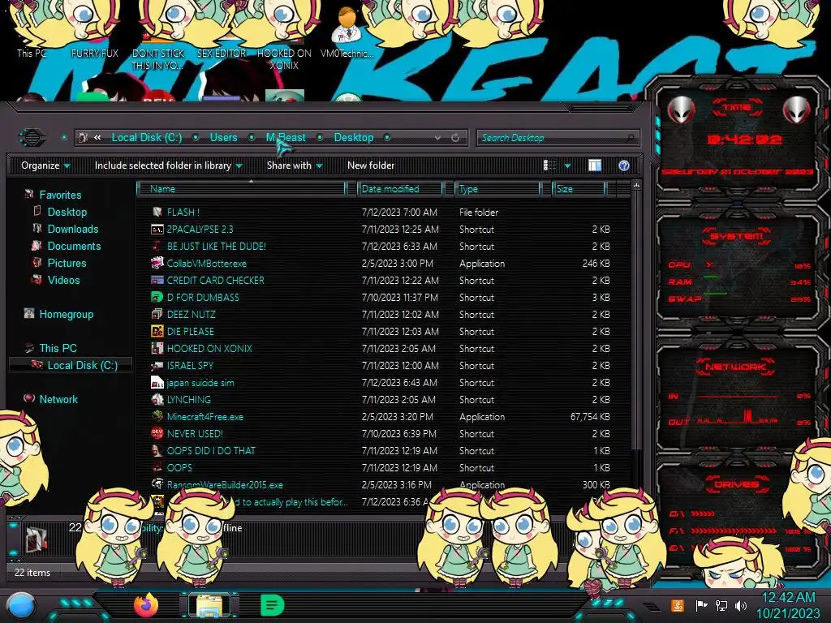Viewport: 831px width, 623px height.
Task: Click the change view icon
Action: [549, 165]
